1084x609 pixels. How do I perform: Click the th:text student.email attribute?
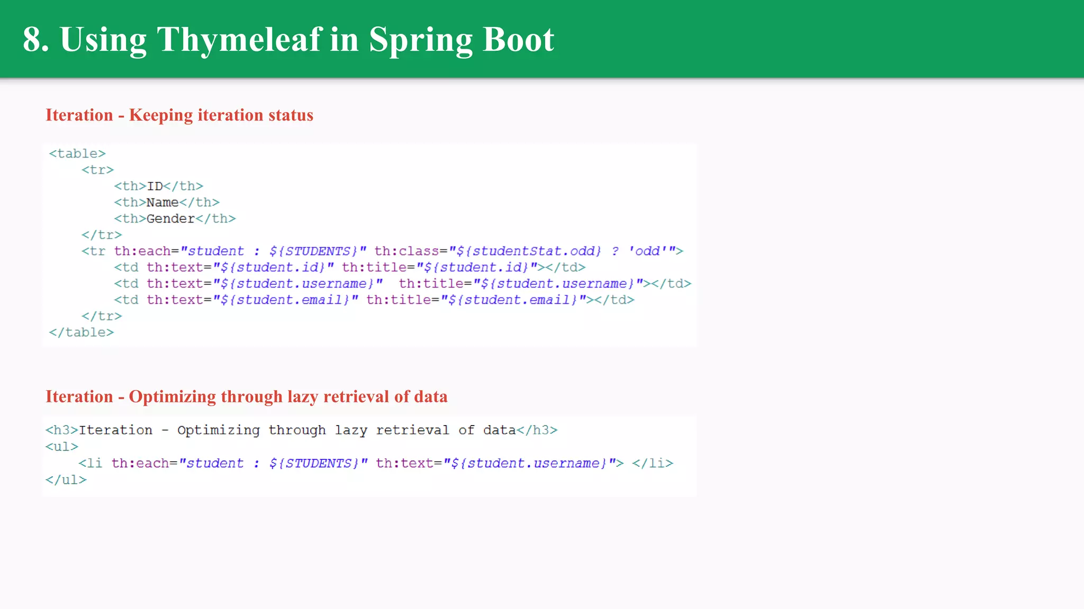[252, 300]
